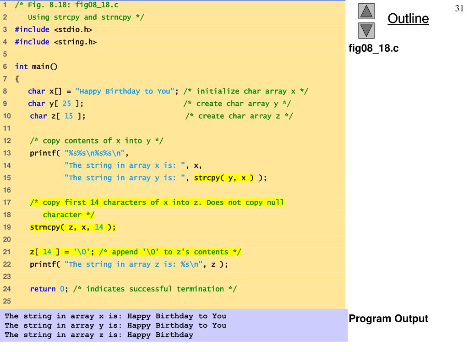Click the comment 'append '\0' to z's contents'
Viewport: 469px width, 352px height.
170,252
